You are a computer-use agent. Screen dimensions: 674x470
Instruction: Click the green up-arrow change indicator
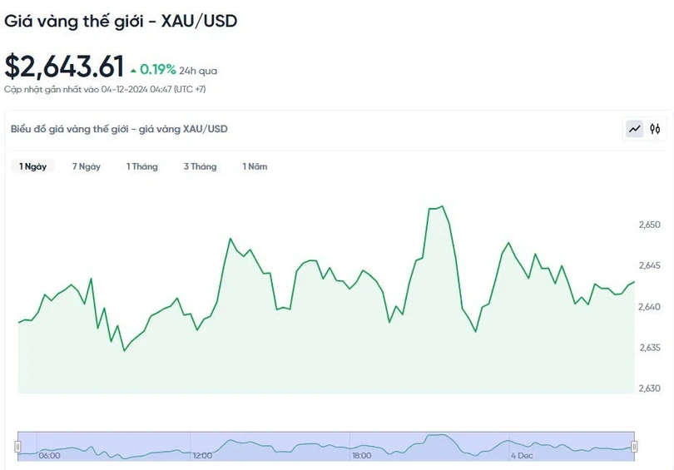(x=133, y=71)
